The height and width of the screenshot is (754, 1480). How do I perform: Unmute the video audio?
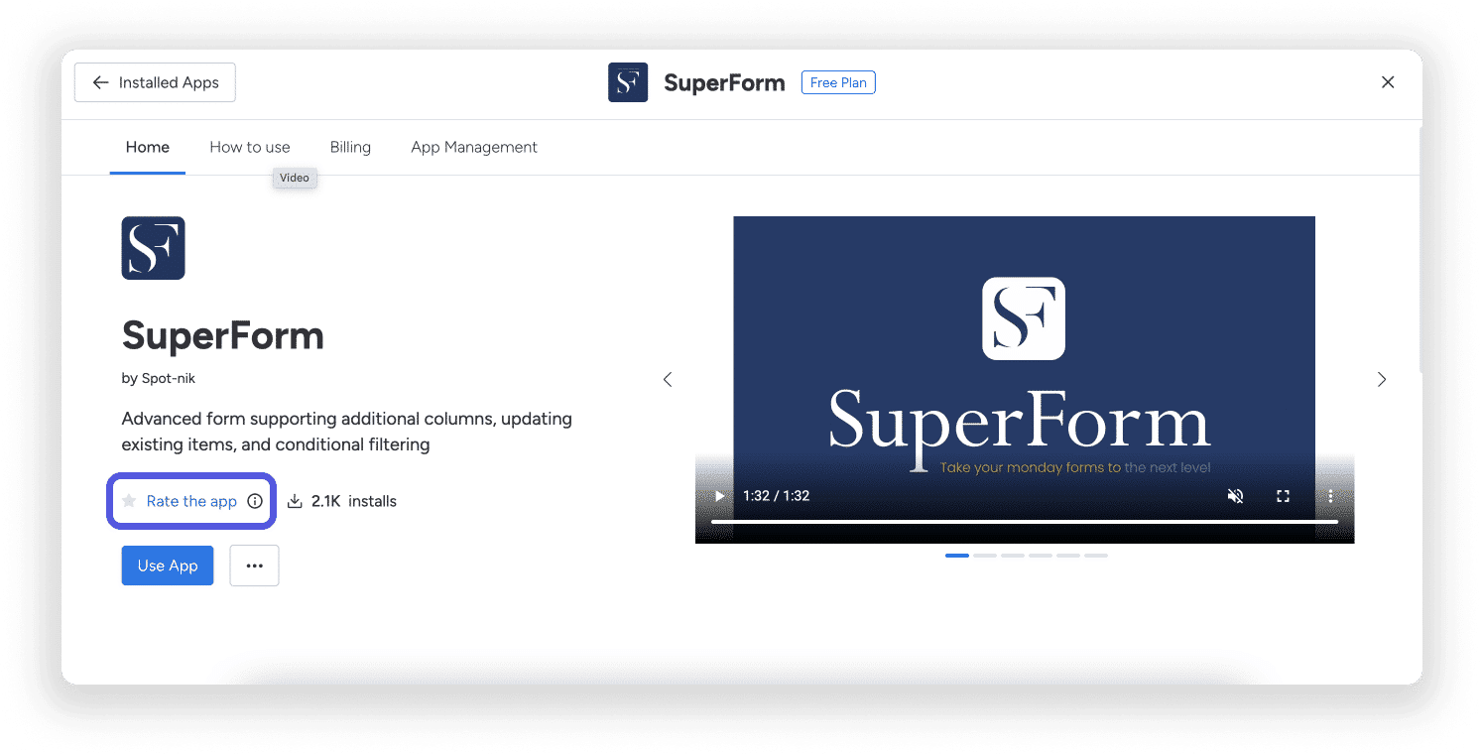click(1235, 496)
